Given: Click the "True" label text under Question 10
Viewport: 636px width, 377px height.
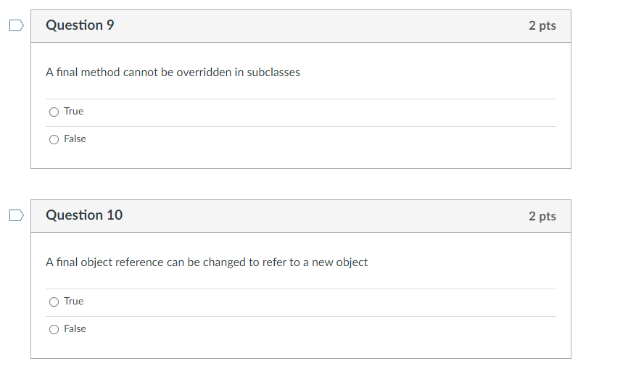Looking at the screenshot, I should tap(73, 301).
